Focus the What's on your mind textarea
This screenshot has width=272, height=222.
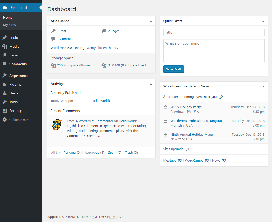coord(214,51)
